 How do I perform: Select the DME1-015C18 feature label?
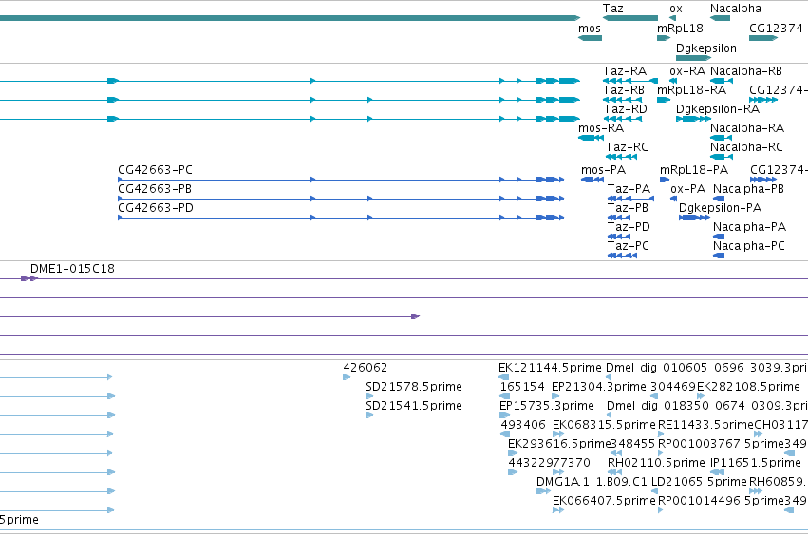tap(72, 269)
